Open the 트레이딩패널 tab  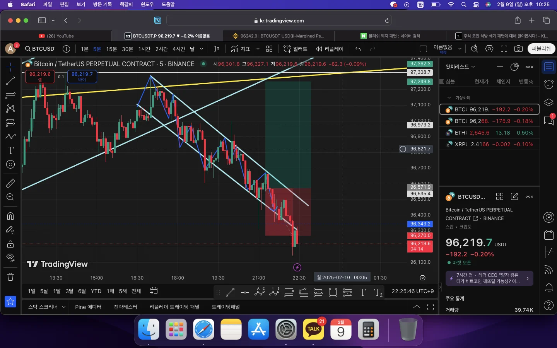[x=226, y=307]
